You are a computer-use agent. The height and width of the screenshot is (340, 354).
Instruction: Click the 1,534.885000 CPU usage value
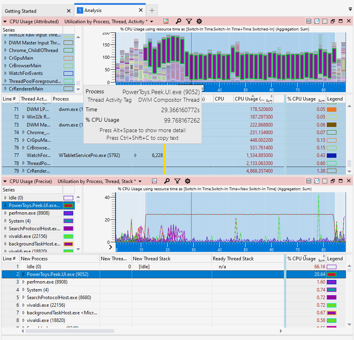(260, 155)
